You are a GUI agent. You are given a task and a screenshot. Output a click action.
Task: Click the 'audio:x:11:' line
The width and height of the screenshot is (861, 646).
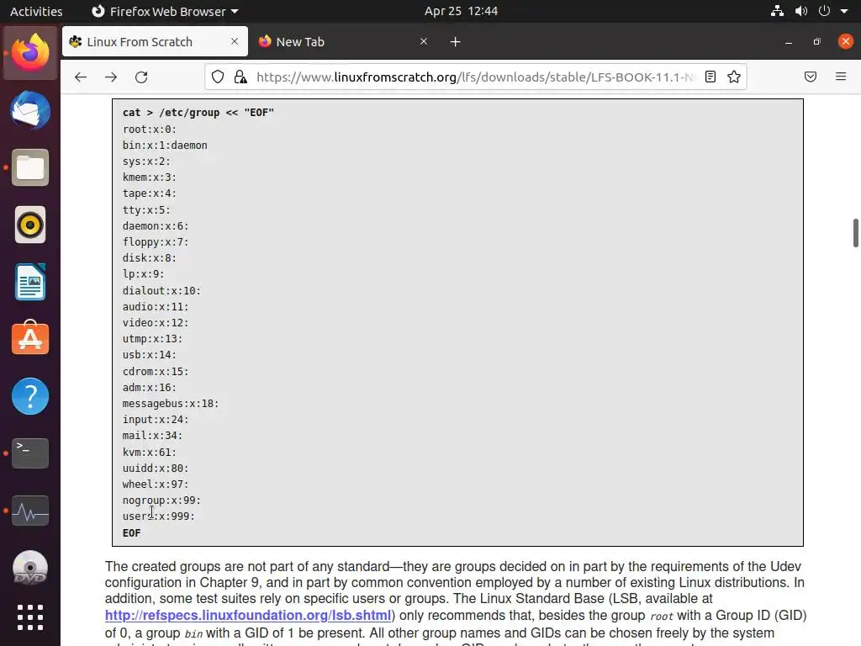(x=156, y=306)
